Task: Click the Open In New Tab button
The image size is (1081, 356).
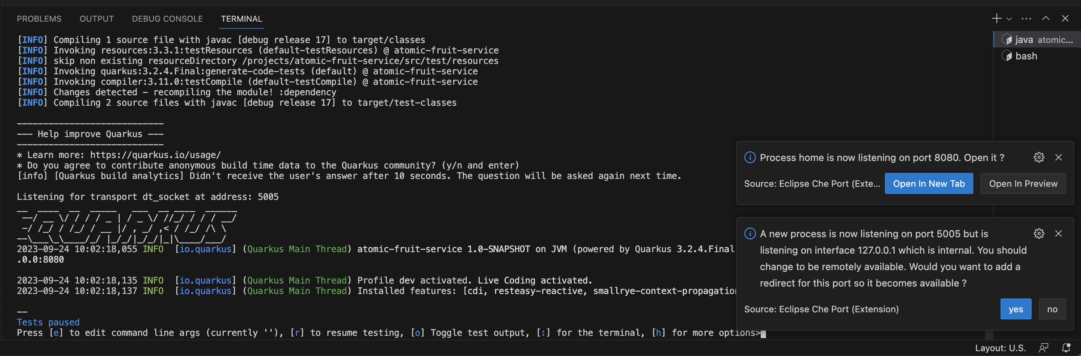Action: [928, 183]
